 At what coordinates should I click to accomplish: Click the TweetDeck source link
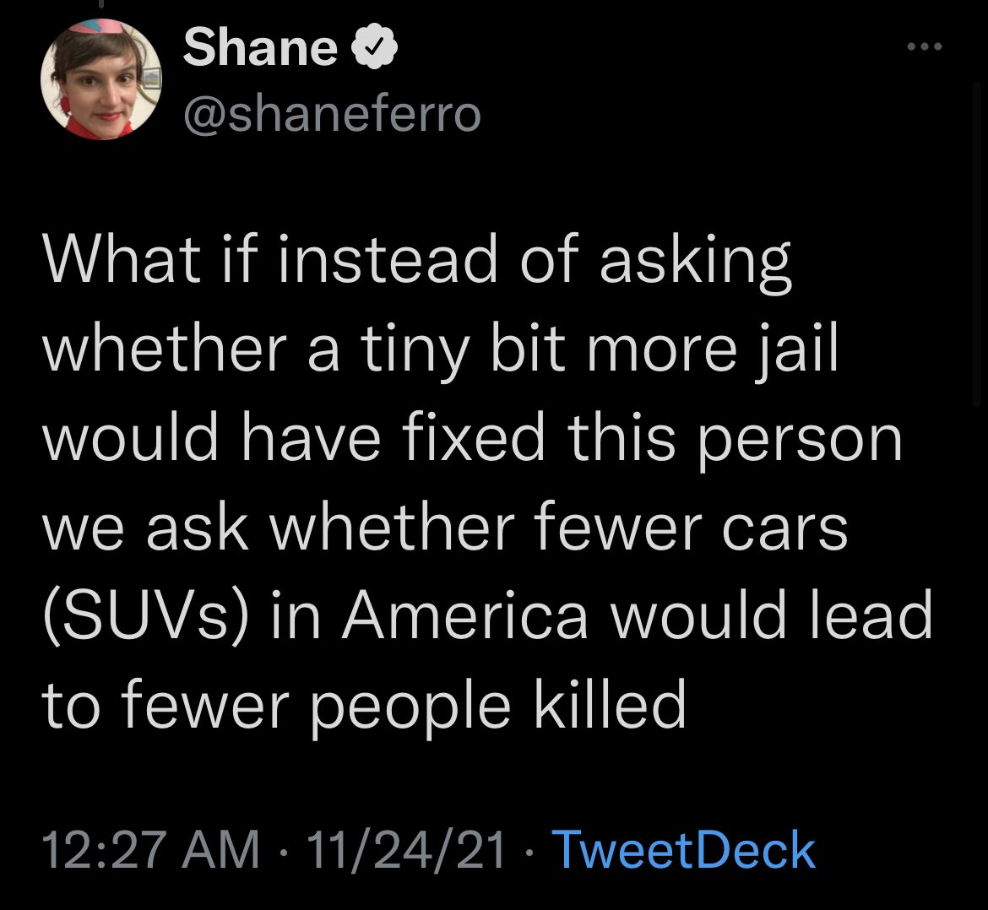pos(684,850)
